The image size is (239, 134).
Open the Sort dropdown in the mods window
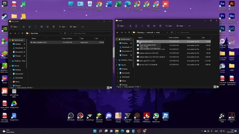click(169, 26)
